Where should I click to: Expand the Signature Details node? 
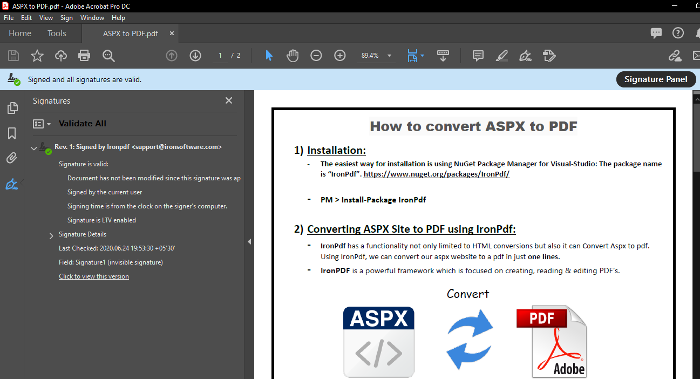coord(51,235)
